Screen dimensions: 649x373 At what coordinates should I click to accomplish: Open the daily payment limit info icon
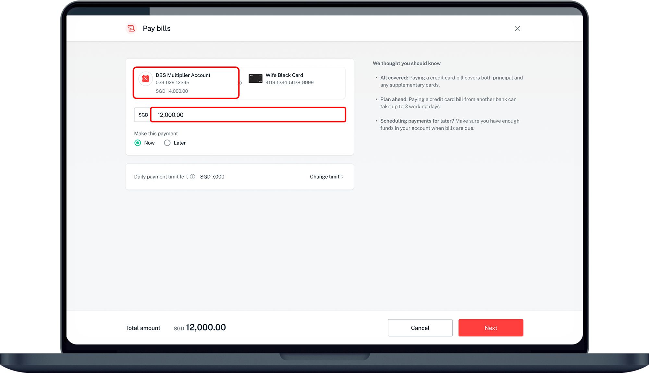(x=193, y=177)
